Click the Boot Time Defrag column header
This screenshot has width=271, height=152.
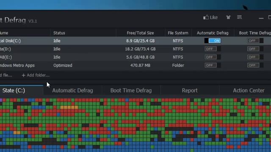pos(255,33)
